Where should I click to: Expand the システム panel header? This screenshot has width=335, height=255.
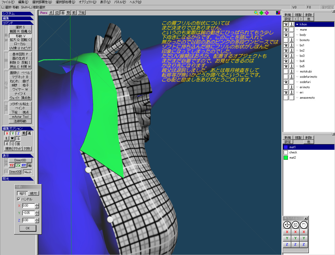18,14
